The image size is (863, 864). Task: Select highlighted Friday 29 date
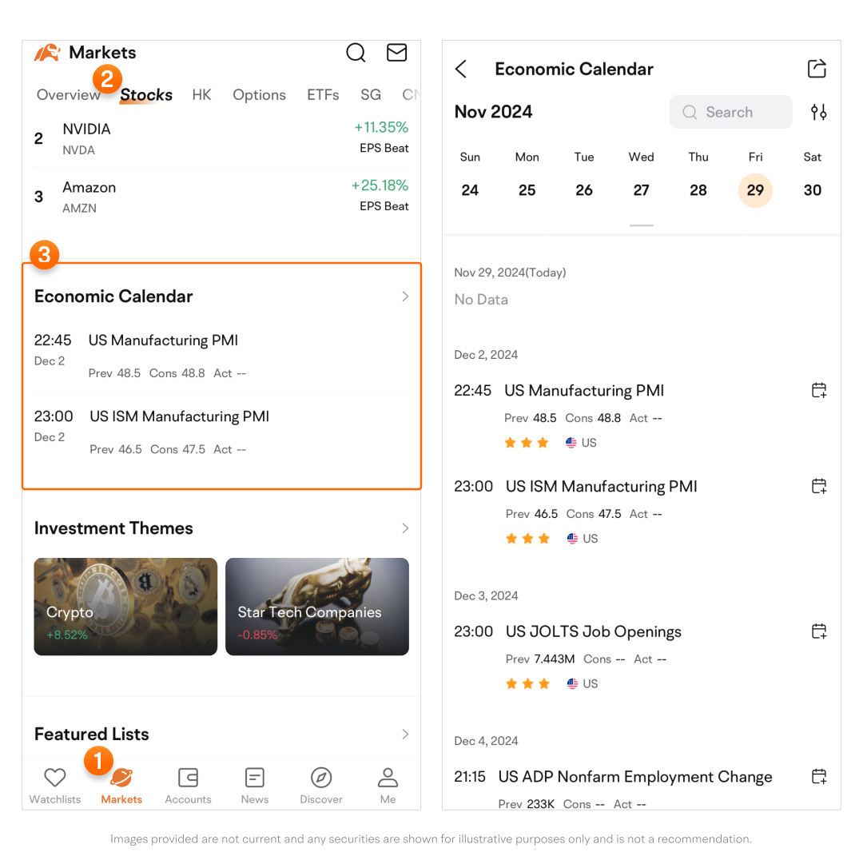[x=756, y=190]
